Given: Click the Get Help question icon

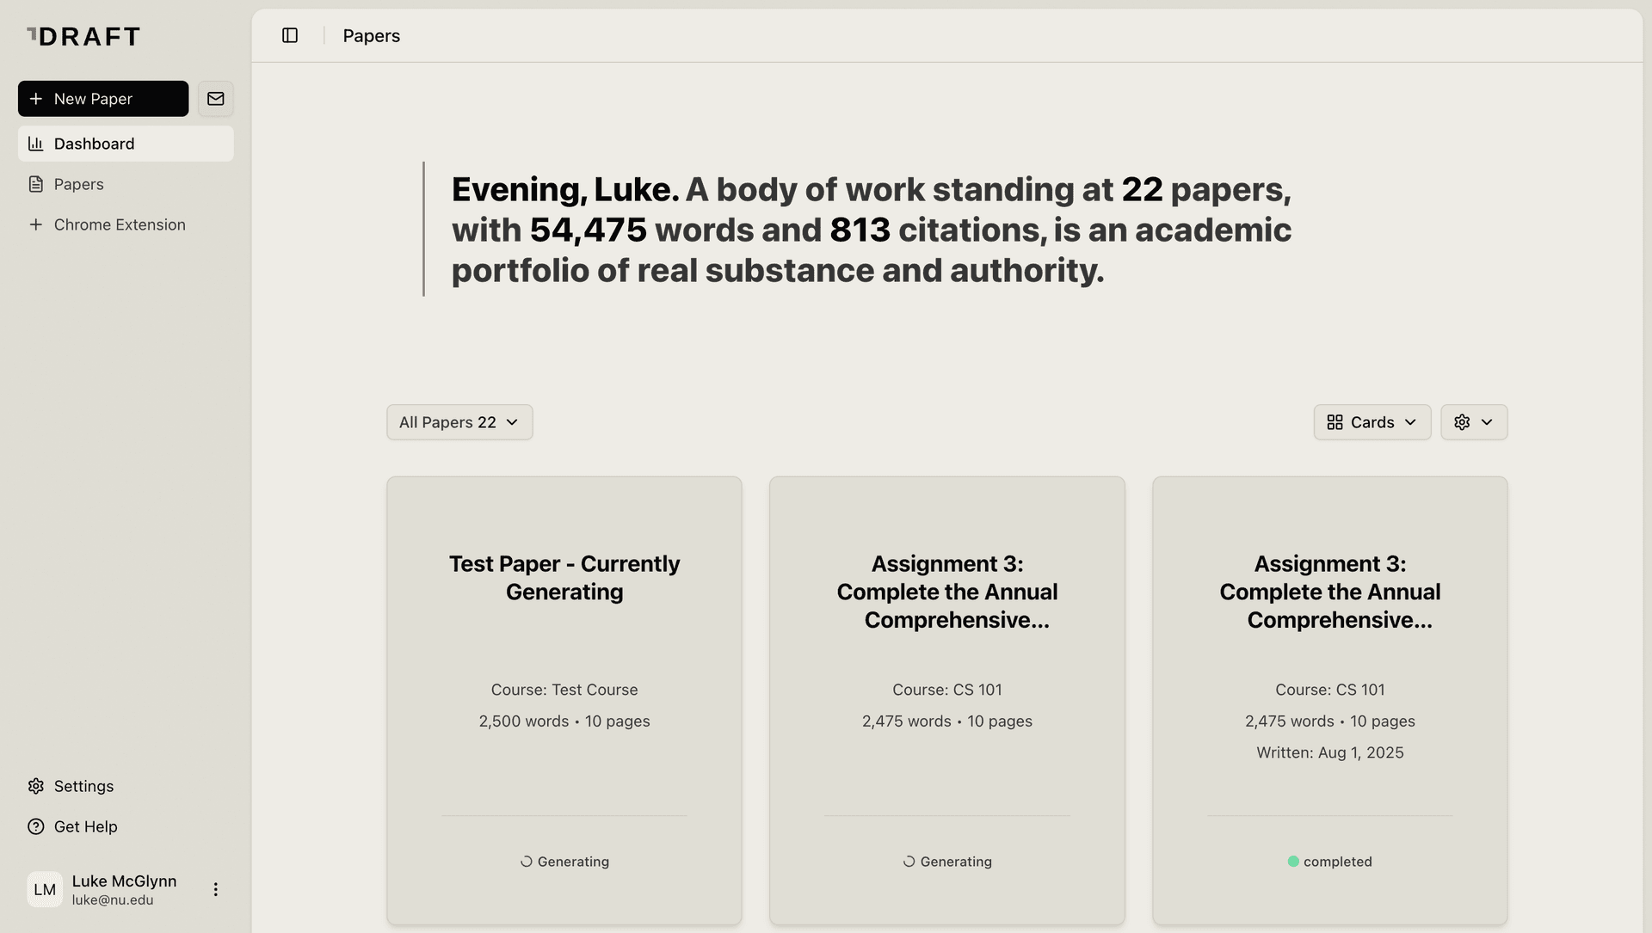Looking at the screenshot, I should coord(36,826).
